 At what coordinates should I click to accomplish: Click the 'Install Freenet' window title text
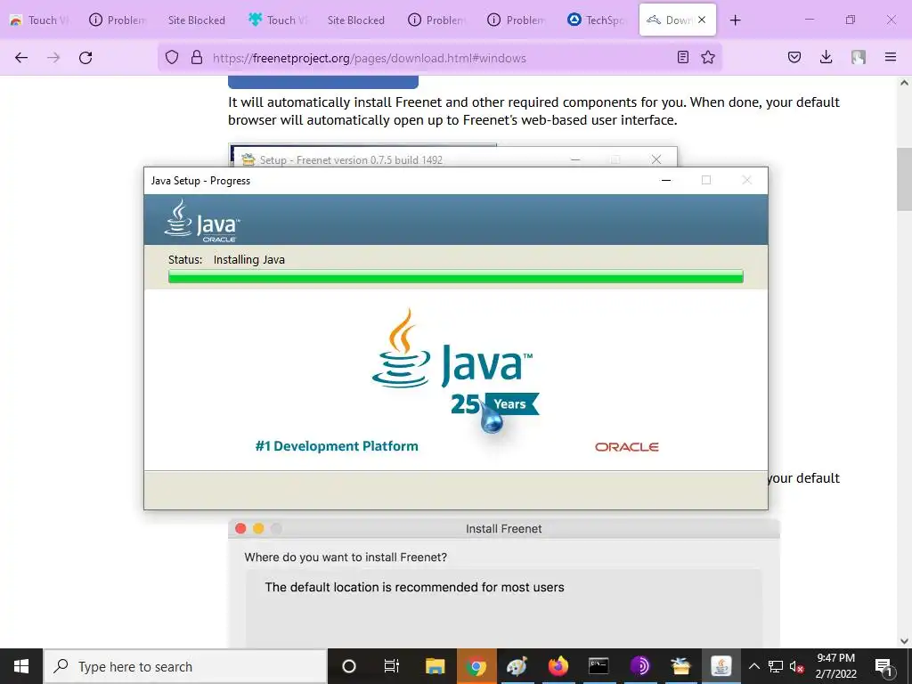coord(504,529)
